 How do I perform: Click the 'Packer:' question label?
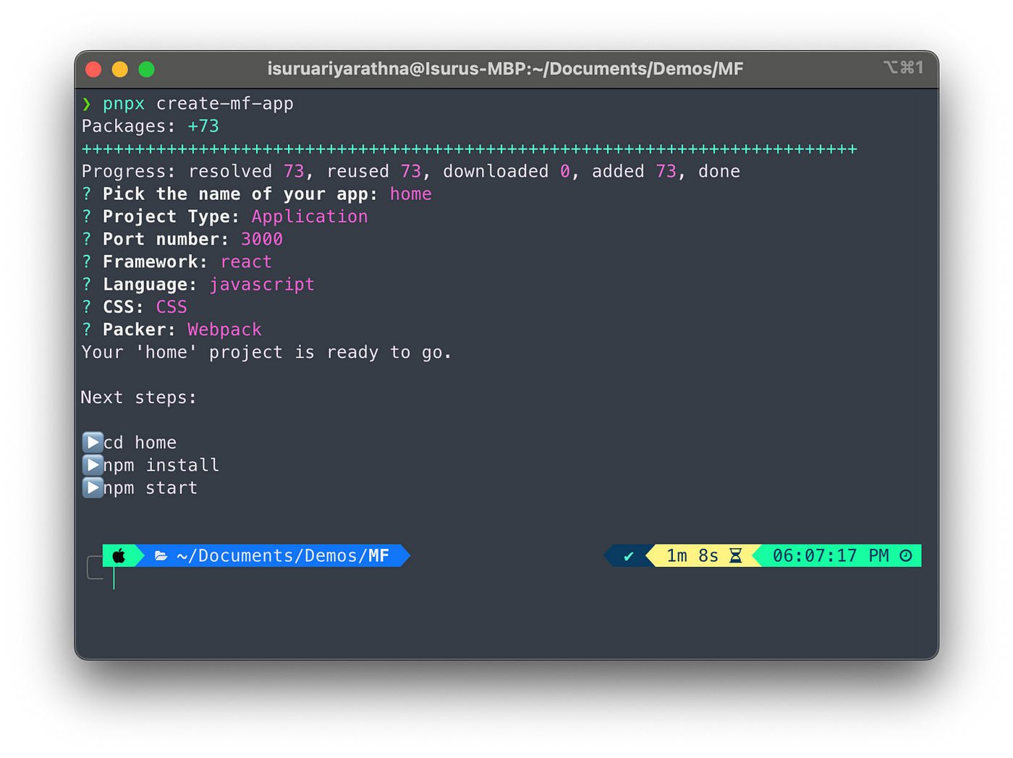coord(139,329)
